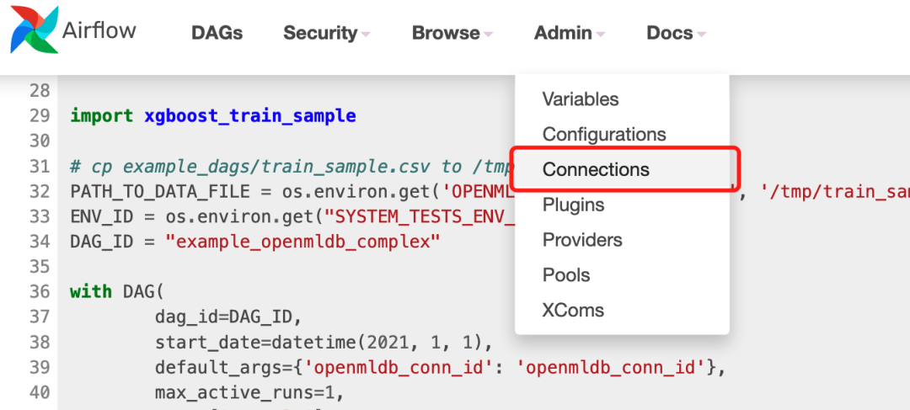Click the Admin menu label
The image size is (910, 410).
click(x=563, y=33)
